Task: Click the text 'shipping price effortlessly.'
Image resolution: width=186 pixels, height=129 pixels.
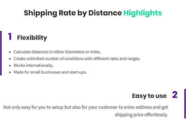Action: point(141,115)
